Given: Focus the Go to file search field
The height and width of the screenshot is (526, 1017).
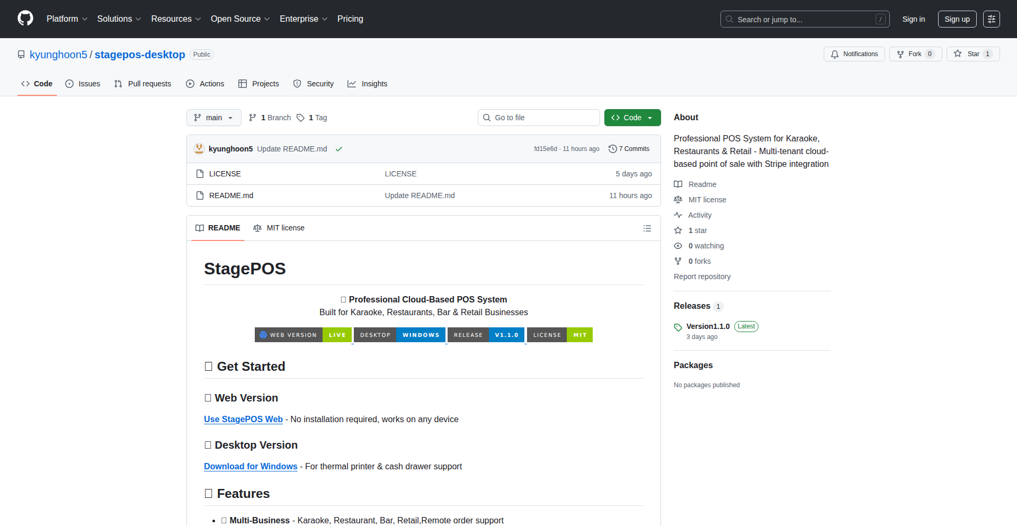Looking at the screenshot, I should pos(539,118).
